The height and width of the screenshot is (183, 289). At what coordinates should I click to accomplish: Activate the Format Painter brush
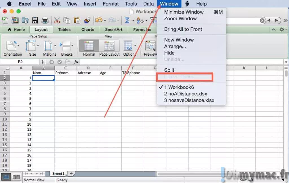coord(87,20)
